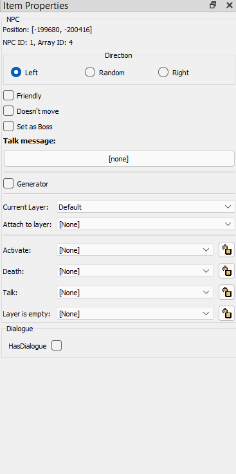Close the Item Properties panel
Screen dimensions: 236x474
229,5
